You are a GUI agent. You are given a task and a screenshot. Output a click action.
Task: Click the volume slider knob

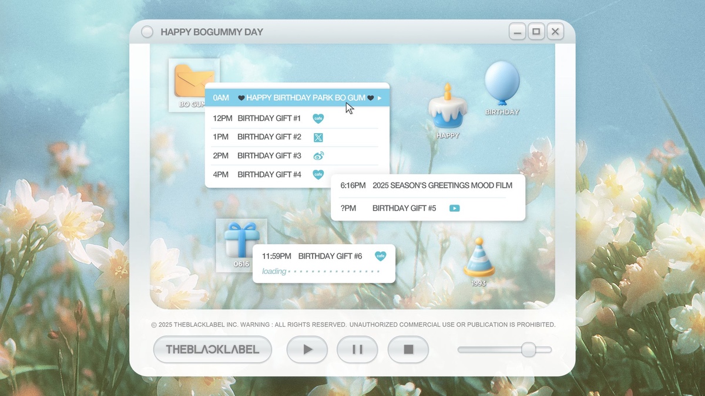coord(528,350)
